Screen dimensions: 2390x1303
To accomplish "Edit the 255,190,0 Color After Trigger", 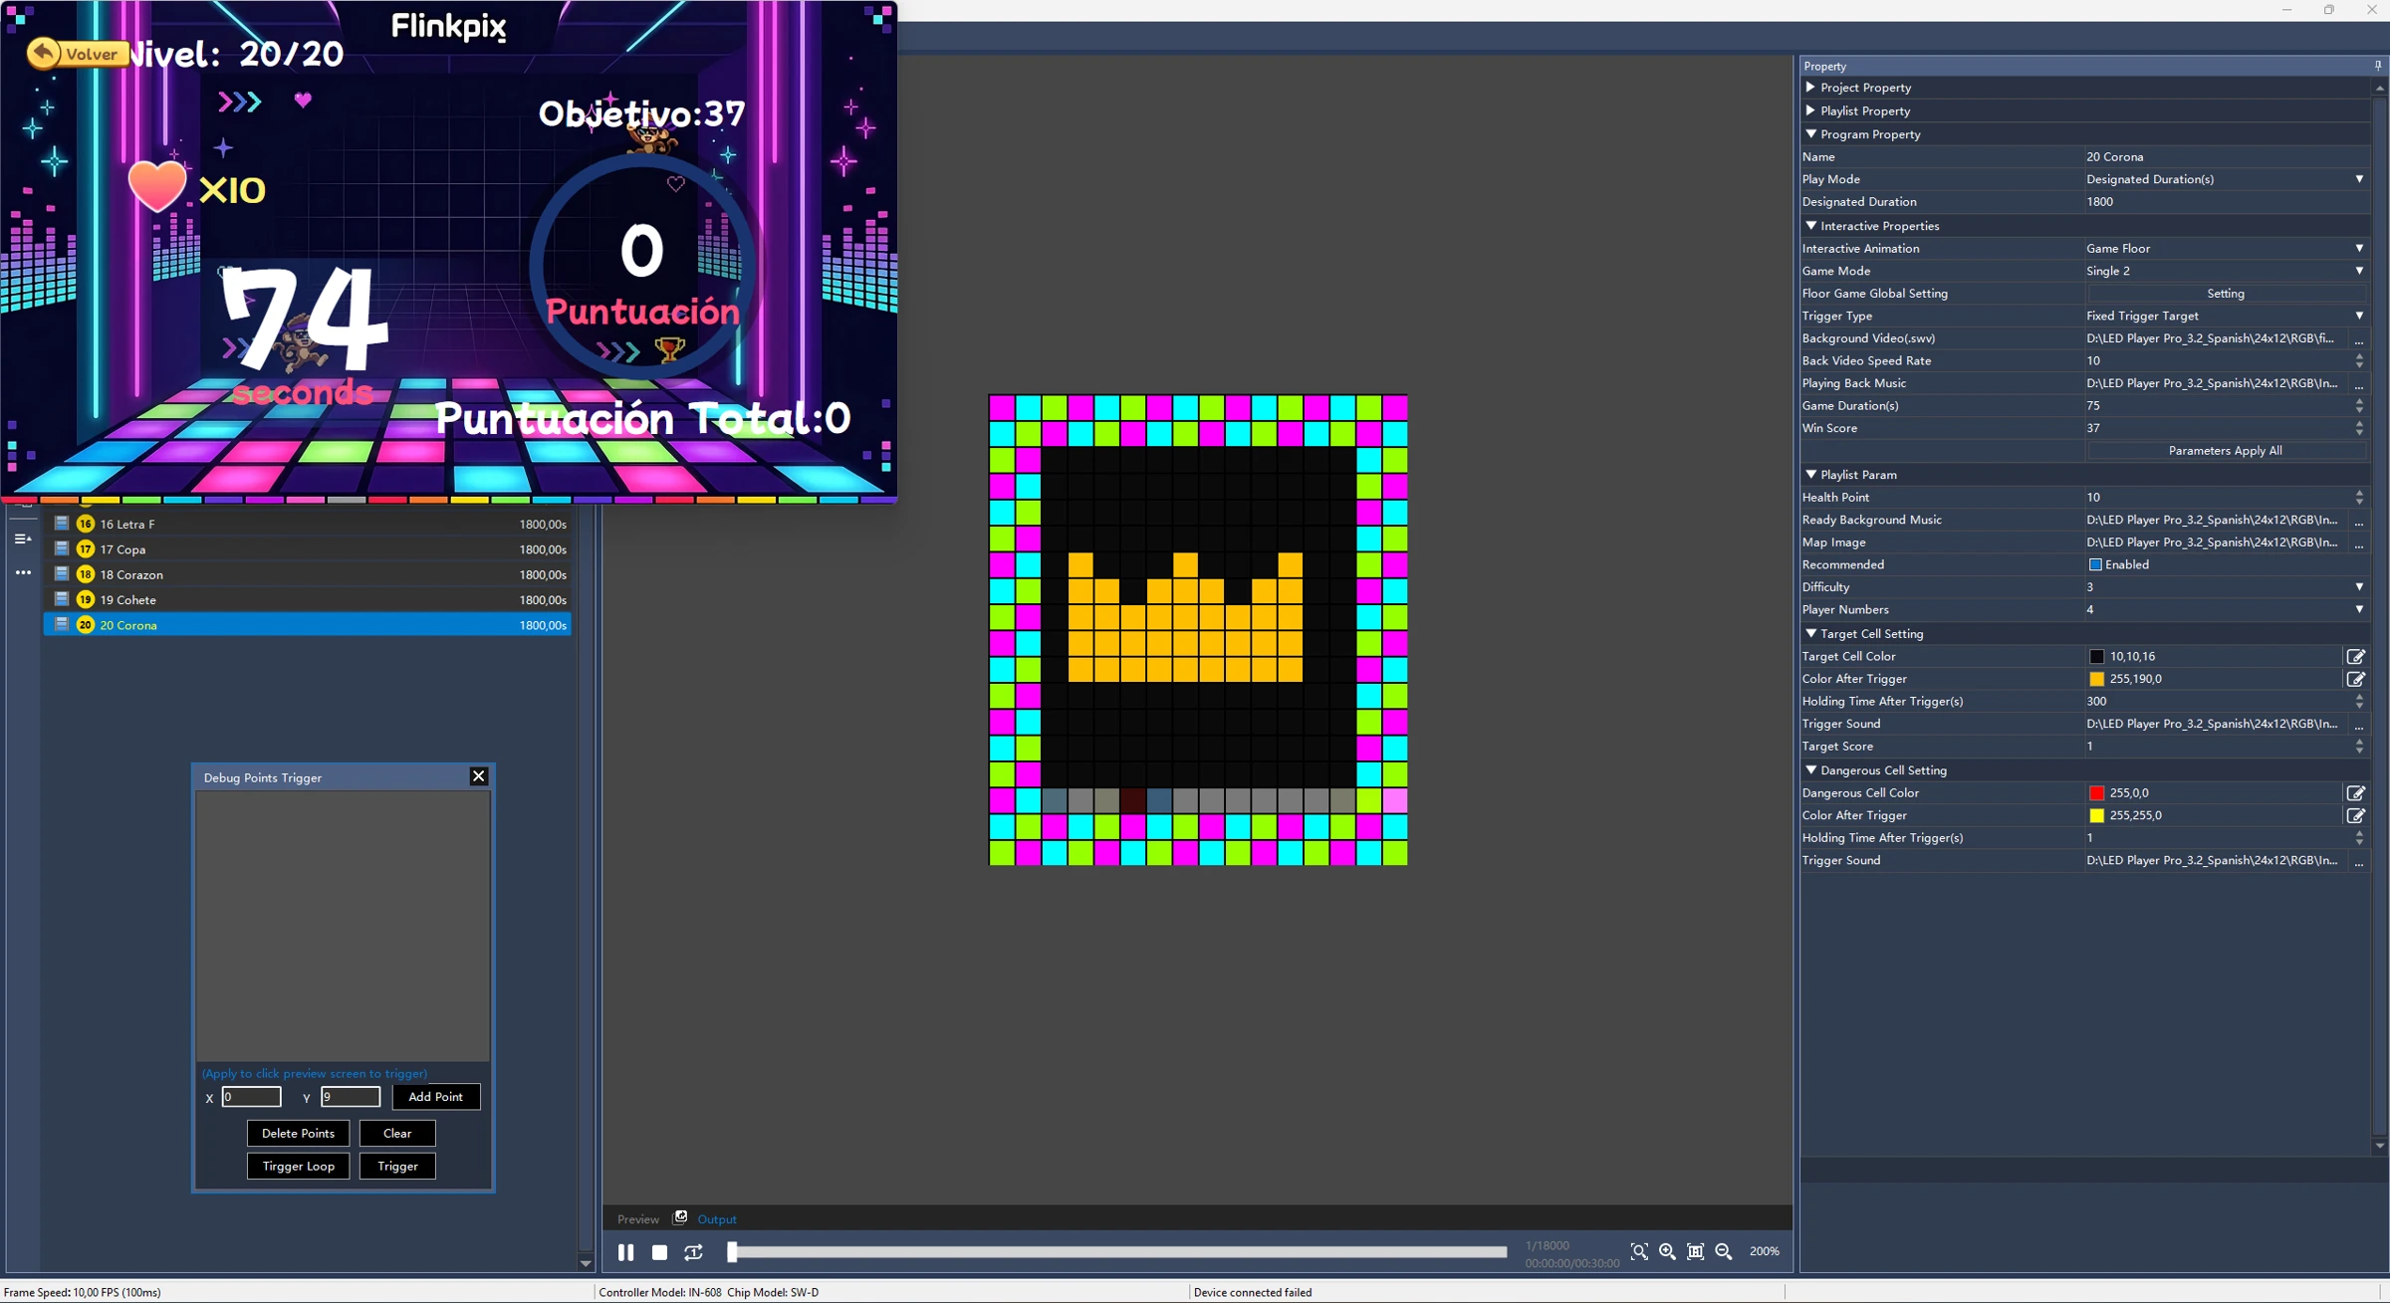I will pos(2355,679).
